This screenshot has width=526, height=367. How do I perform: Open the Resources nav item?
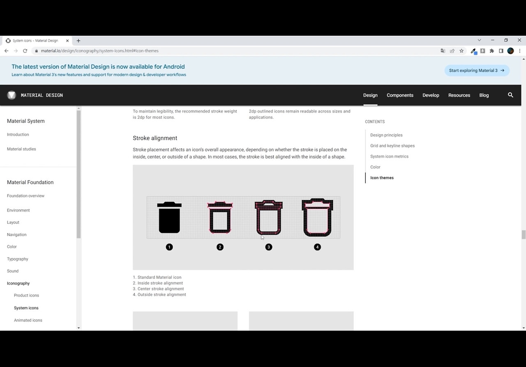click(459, 95)
